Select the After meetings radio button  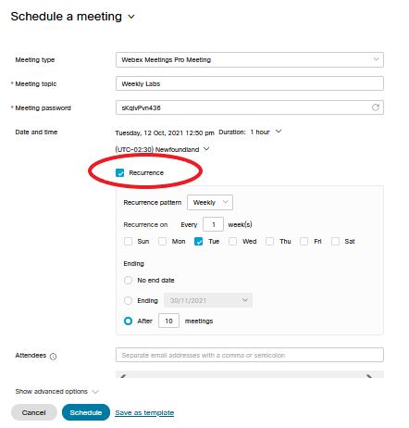[x=128, y=321]
